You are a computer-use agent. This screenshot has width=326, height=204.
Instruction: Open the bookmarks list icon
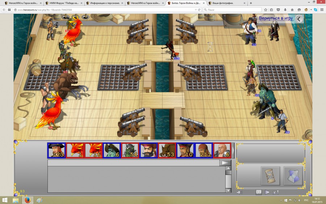point(272,9)
